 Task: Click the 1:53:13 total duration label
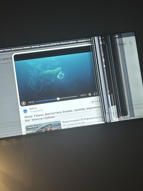tap(83, 95)
